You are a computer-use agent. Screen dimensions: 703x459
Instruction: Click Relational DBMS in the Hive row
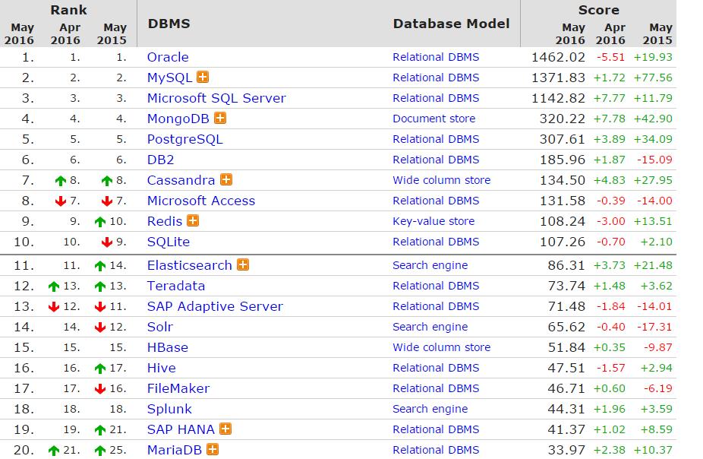[436, 368]
